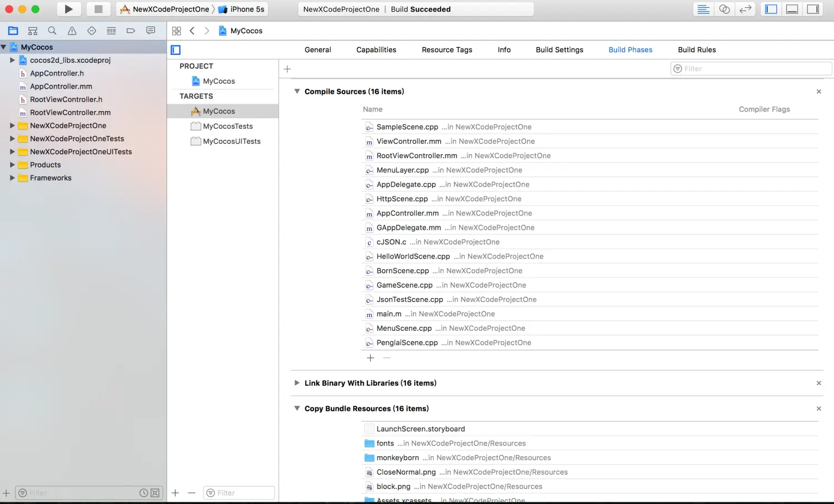Remove the selected target

(x=192, y=493)
